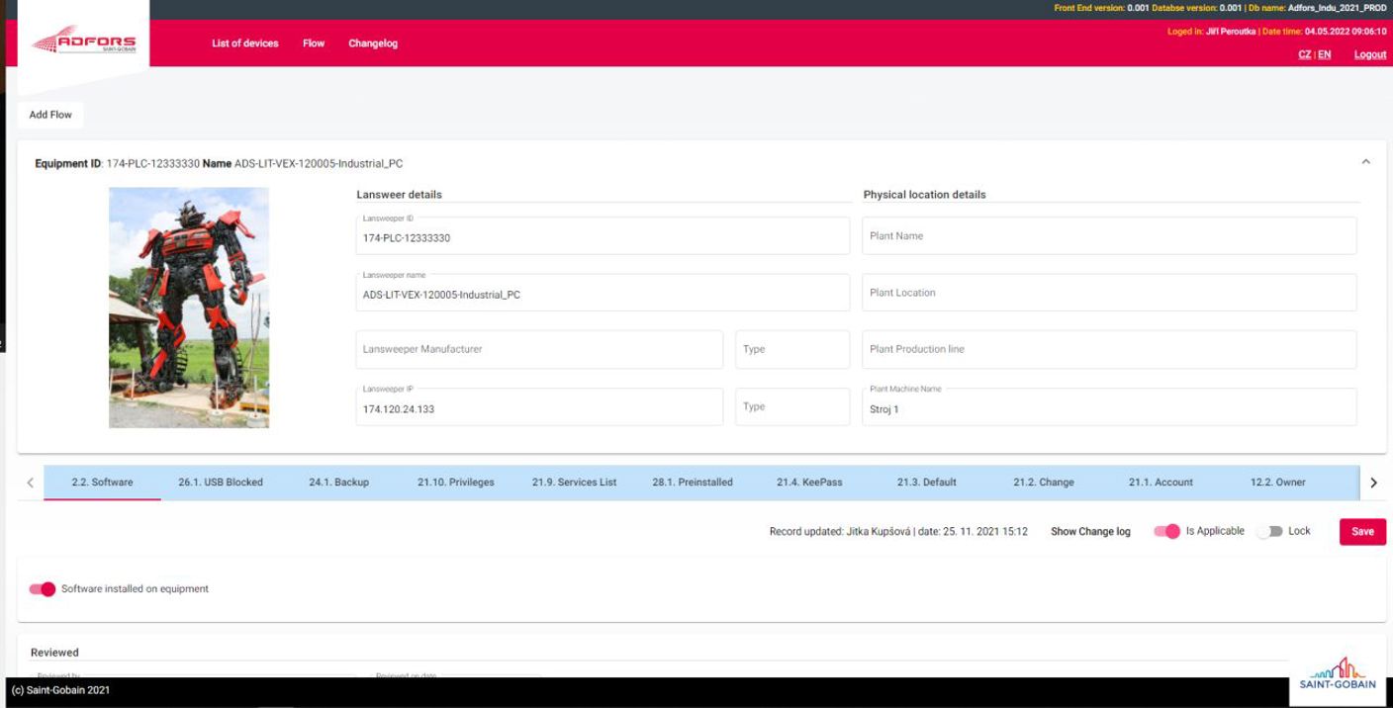Click the robot equipment photo
Viewport: 1393px width, 708px height.
[188, 308]
